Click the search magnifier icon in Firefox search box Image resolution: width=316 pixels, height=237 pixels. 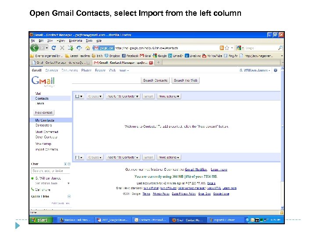(280, 48)
